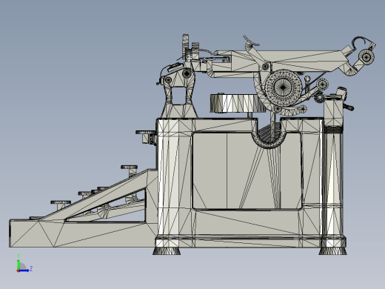The height and width of the screenshot is (289, 385).
Task: Select the red origin point of the axis triad
Action: tap(18, 271)
